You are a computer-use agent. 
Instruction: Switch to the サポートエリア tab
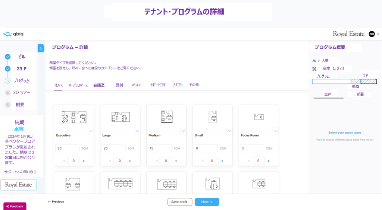[158, 85]
